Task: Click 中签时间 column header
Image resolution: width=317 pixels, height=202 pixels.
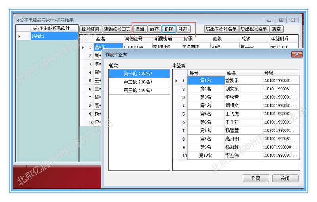Action: pos(280,39)
